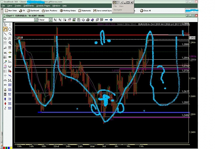The width and height of the screenshot is (215, 149).
Task: Select the arrow pointer tool
Action: pyautogui.click(x=5, y=24)
